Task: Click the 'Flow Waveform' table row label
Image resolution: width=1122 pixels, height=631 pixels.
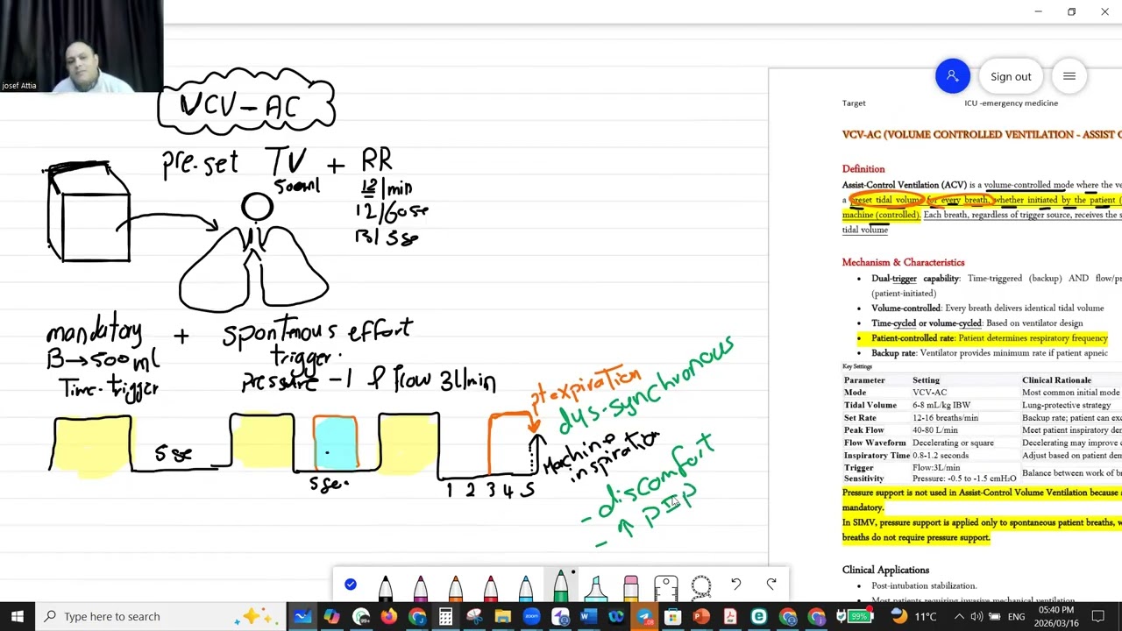Action: 875,443
